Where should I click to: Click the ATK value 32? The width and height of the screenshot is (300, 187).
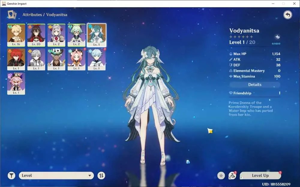(278, 59)
